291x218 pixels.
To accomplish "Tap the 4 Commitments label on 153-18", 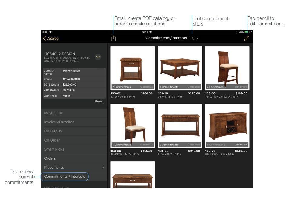I will pyautogui.click(x=169, y=87).
